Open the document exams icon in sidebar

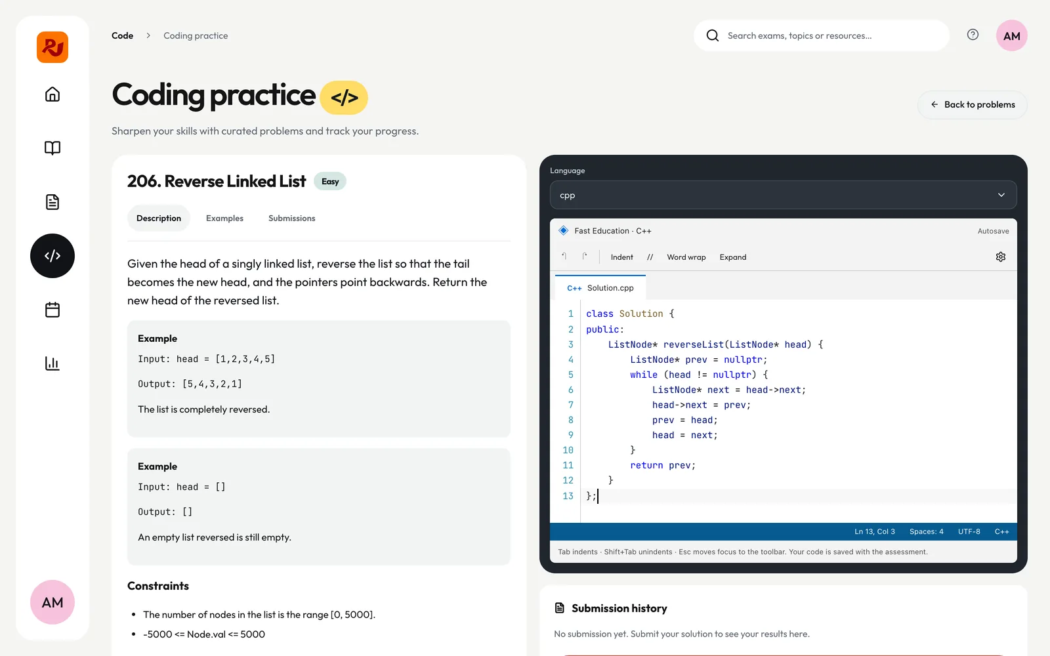pyautogui.click(x=52, y=202)
